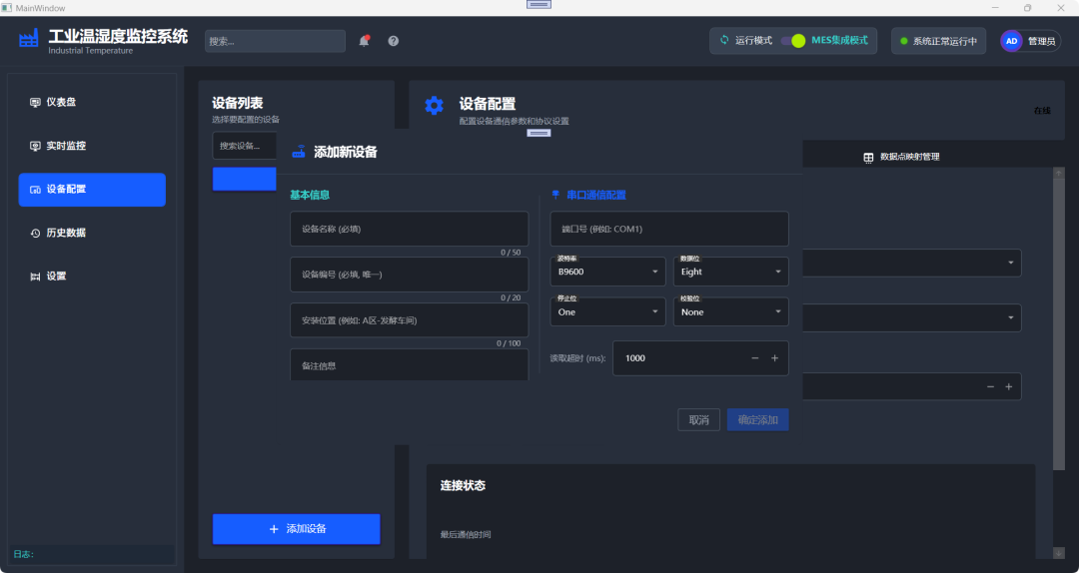Image resolution: width=1079 pixels, height=573 pixels.
Task: Toggle the MES集成模式 switch
Action: 792,41
